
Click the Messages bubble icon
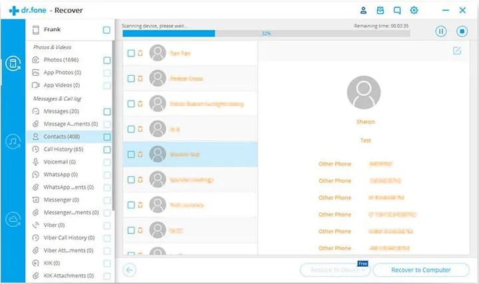36,111
